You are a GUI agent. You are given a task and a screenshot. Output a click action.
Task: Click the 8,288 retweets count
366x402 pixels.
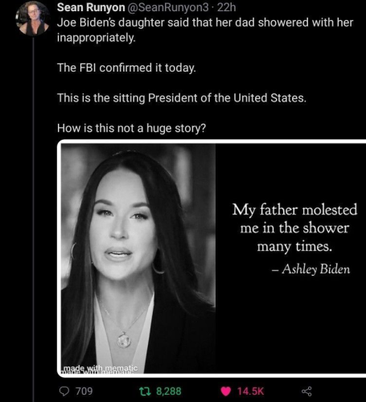[169, 391]
